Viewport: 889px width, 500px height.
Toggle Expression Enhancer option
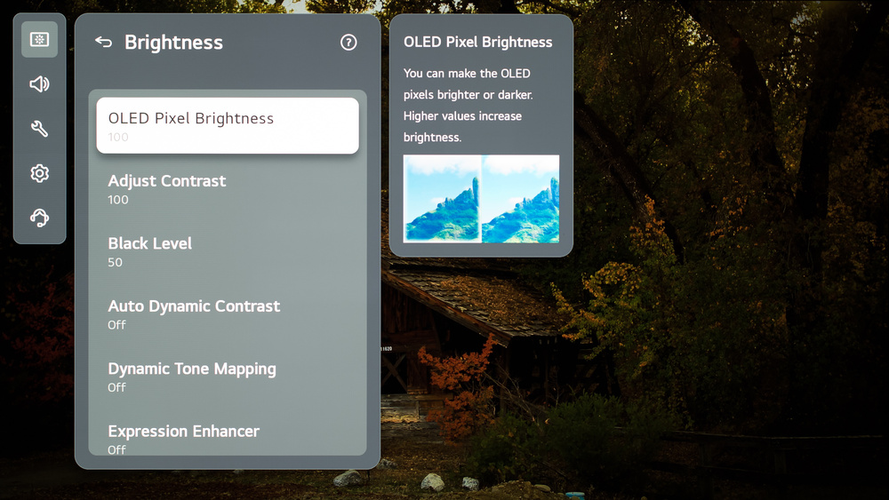pyautogui.click(x=228, y=439)
